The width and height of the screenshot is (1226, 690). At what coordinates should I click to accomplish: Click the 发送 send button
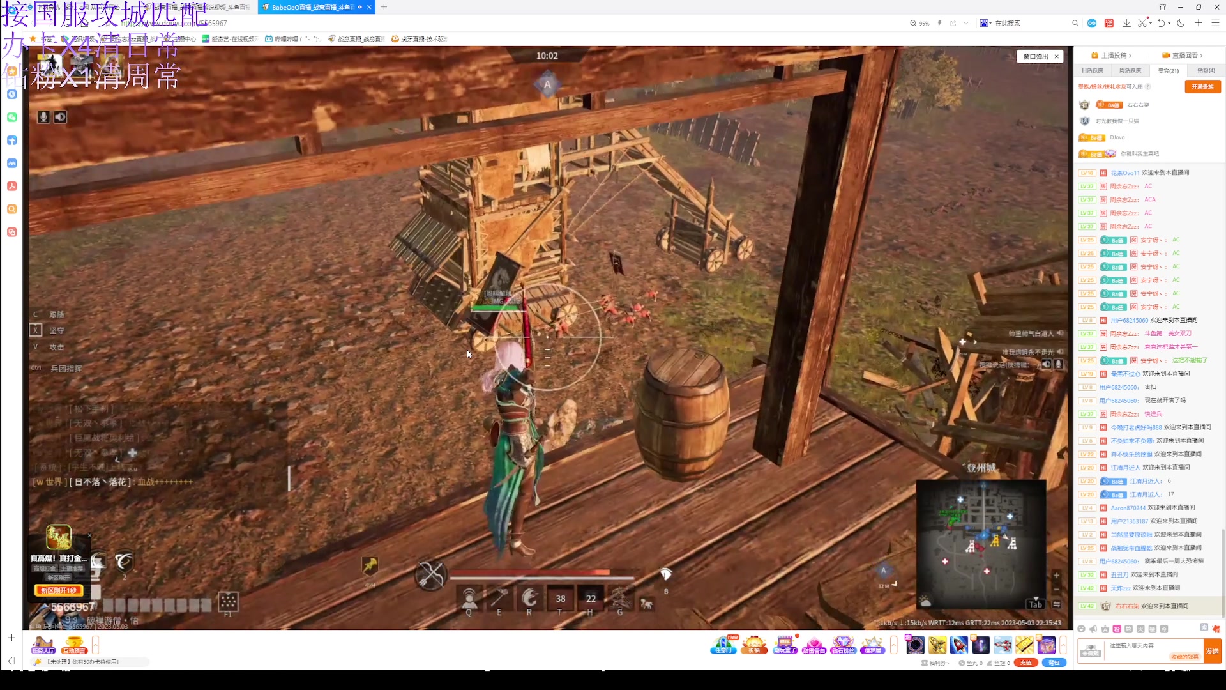tap(1212, 652)
